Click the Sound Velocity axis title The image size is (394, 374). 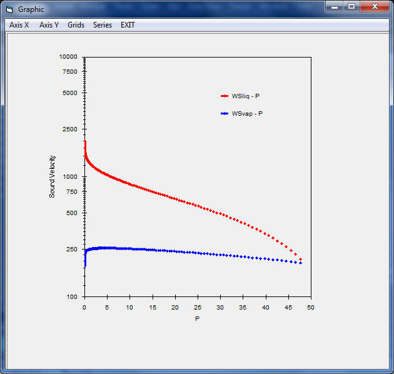[x=52, y=176]
